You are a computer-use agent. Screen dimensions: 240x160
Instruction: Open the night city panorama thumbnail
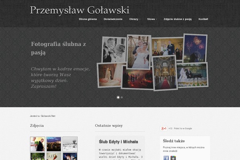coord(54,144)
